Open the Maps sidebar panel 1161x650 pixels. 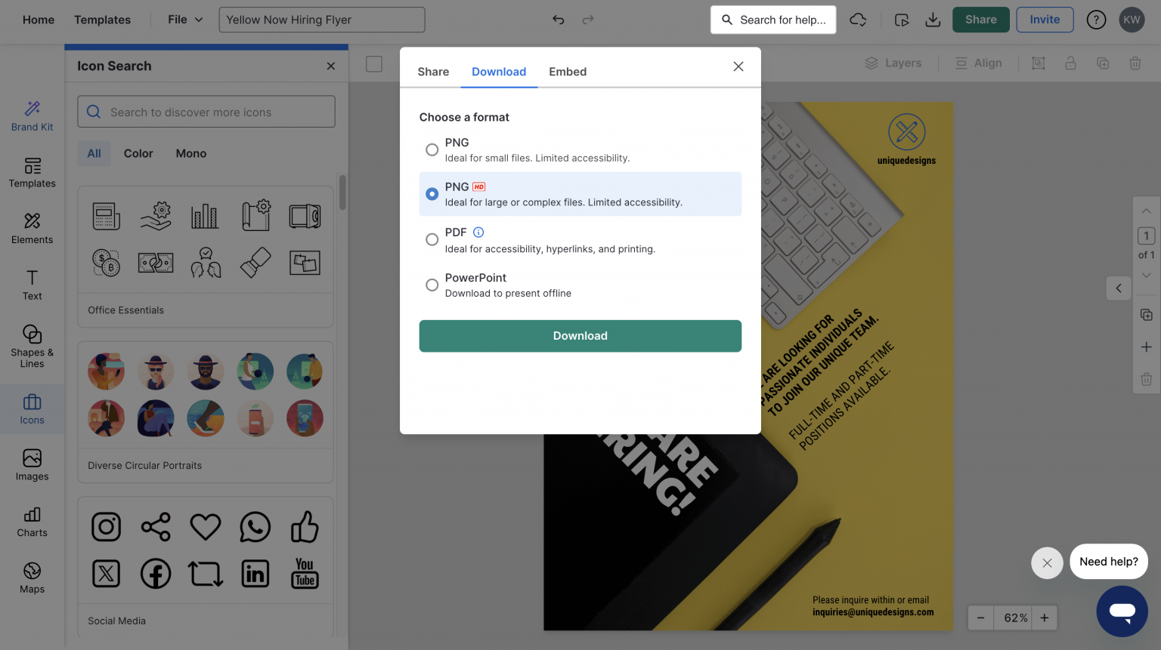pos(32,578)
